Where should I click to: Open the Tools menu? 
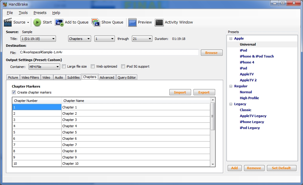coord(23,13)
